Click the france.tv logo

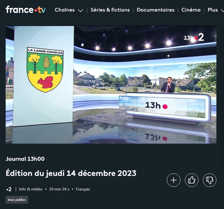[26, 10]
